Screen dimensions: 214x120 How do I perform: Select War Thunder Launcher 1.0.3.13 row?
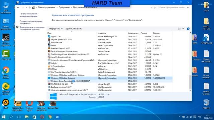tap(110, 72)
